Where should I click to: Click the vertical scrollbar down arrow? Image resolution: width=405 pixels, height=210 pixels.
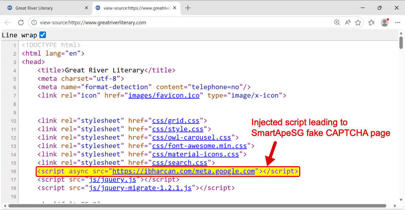click(401, 200)
